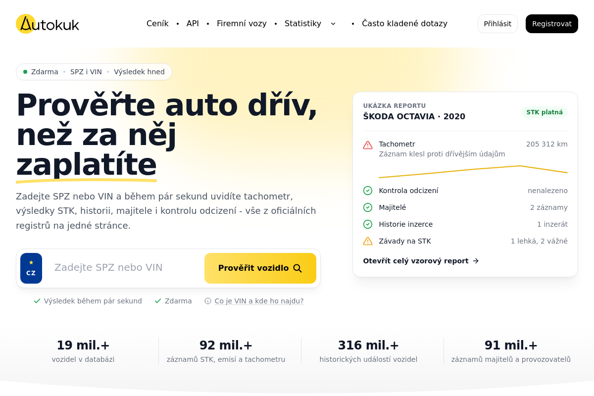Focus the SPZ nebo VIN input field
The image size is (594, 396).
(x=124, y=268)
